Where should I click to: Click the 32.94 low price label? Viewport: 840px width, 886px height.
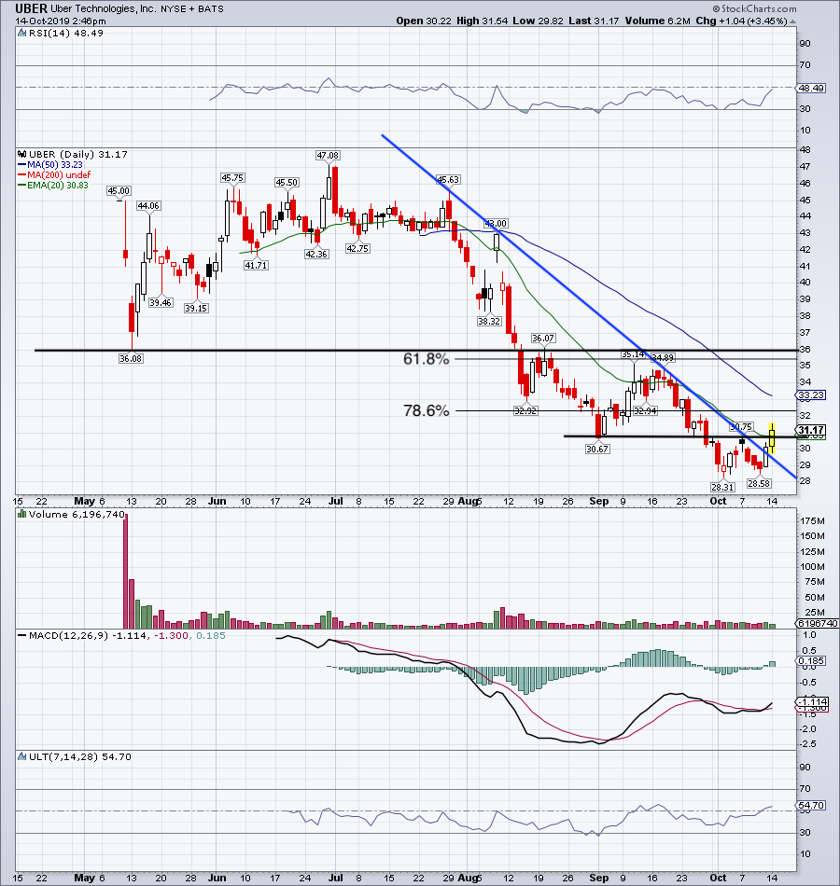pyautogui.click(x=645, y=410)
